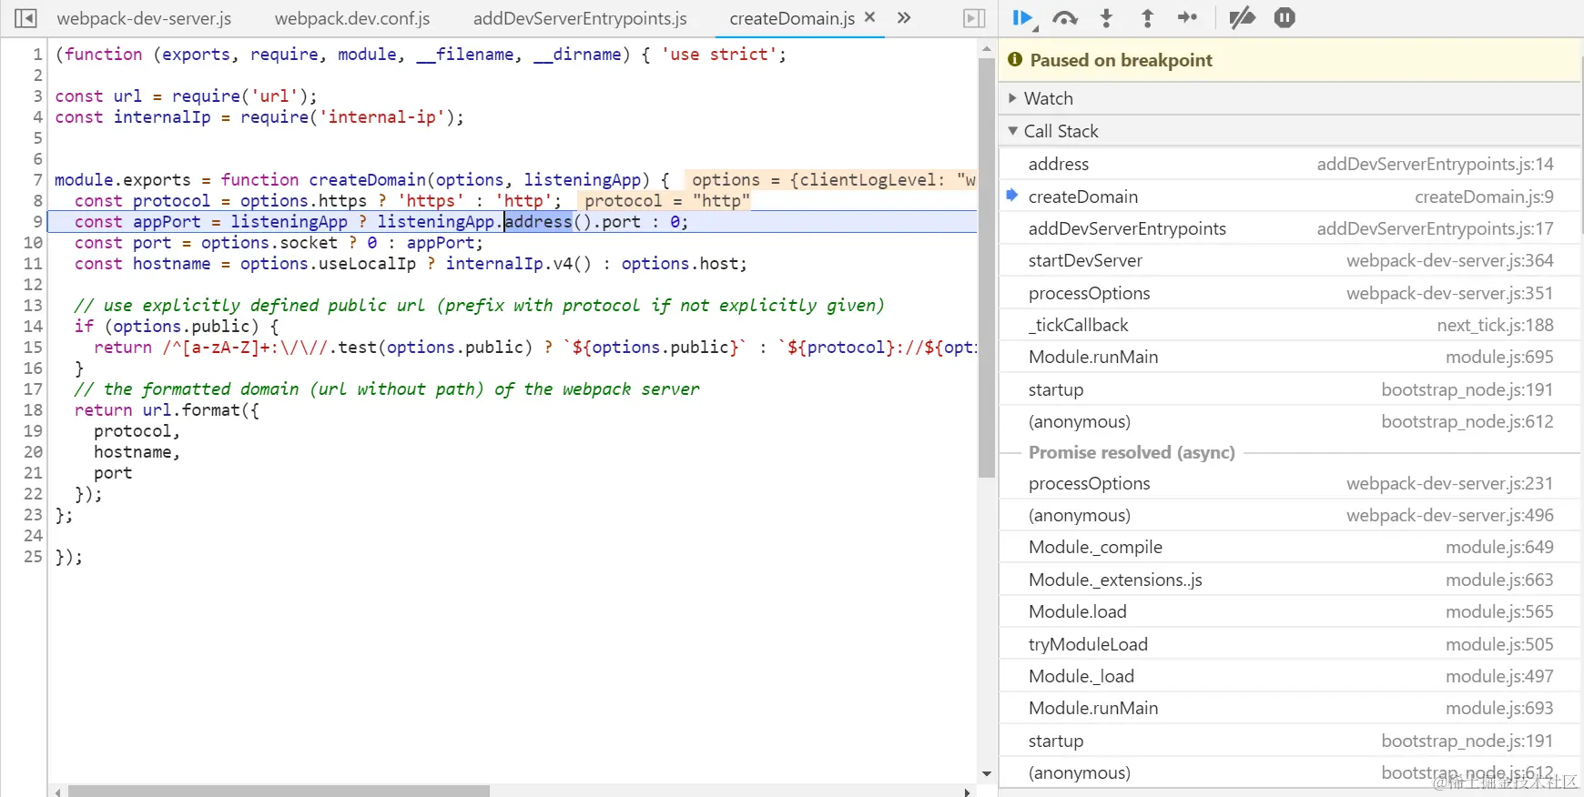Image resolution: width=1584 pixels, height=797 pixels.
Task: Open module.js:565 source link
Action: [1499, 611]
